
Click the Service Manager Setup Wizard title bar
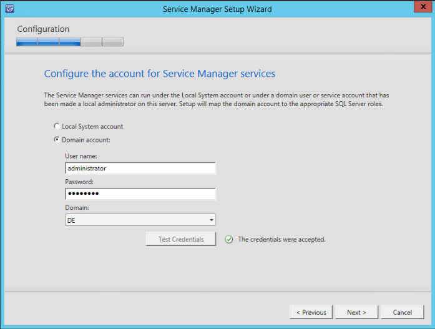pos(217,9)
